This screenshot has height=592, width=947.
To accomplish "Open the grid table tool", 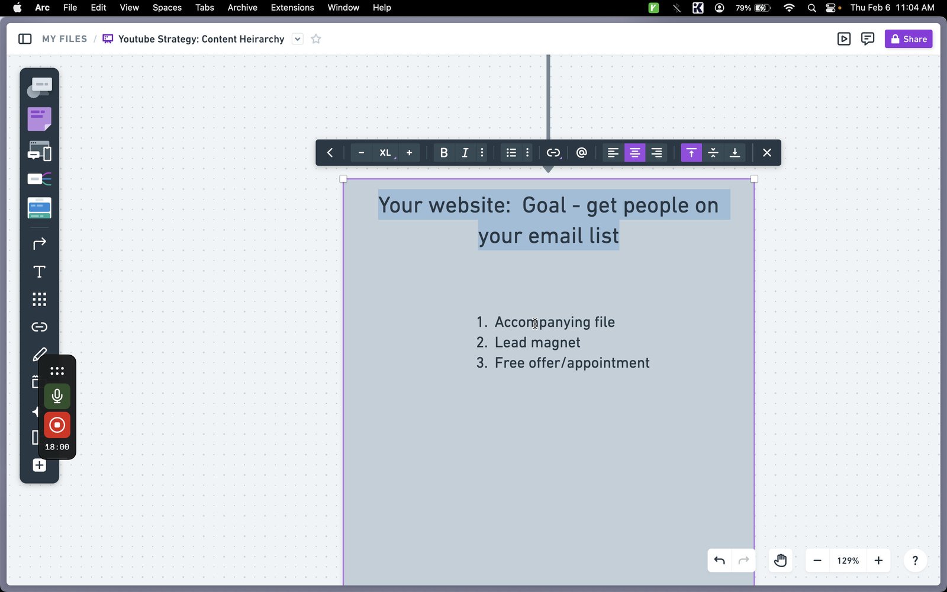I will pyautogui.click(x=39, y=299).
